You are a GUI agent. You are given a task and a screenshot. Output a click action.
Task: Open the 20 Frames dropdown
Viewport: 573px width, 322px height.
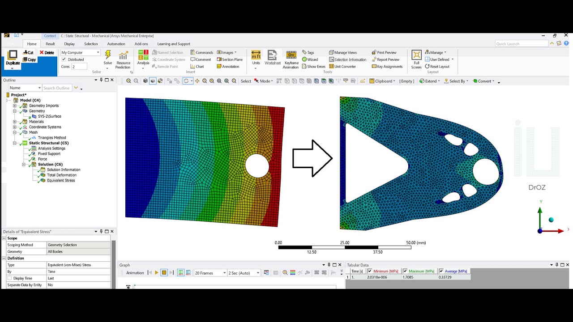click(x=210, y=273)
